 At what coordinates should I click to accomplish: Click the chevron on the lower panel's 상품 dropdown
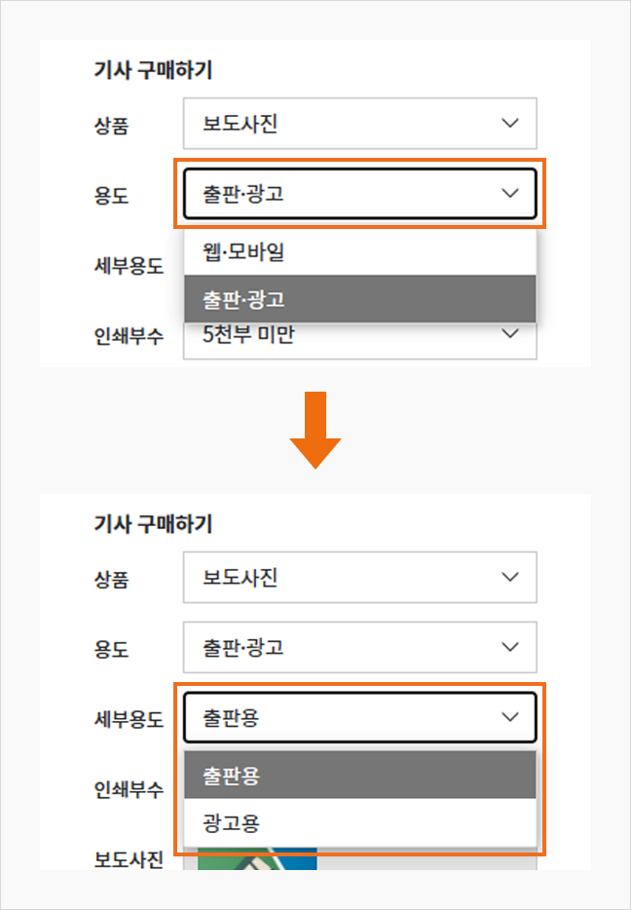[x=510, y=577]
